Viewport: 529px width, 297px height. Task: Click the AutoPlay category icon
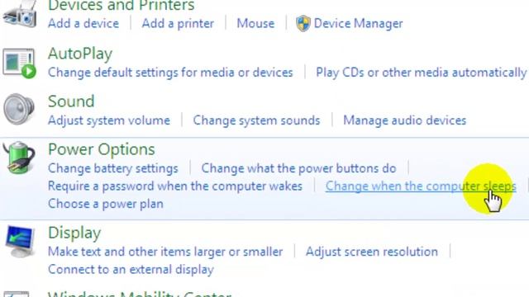[20, 64]
